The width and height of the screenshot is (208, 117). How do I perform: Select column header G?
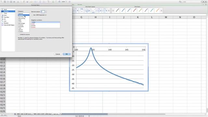click(x=82, y=17)
